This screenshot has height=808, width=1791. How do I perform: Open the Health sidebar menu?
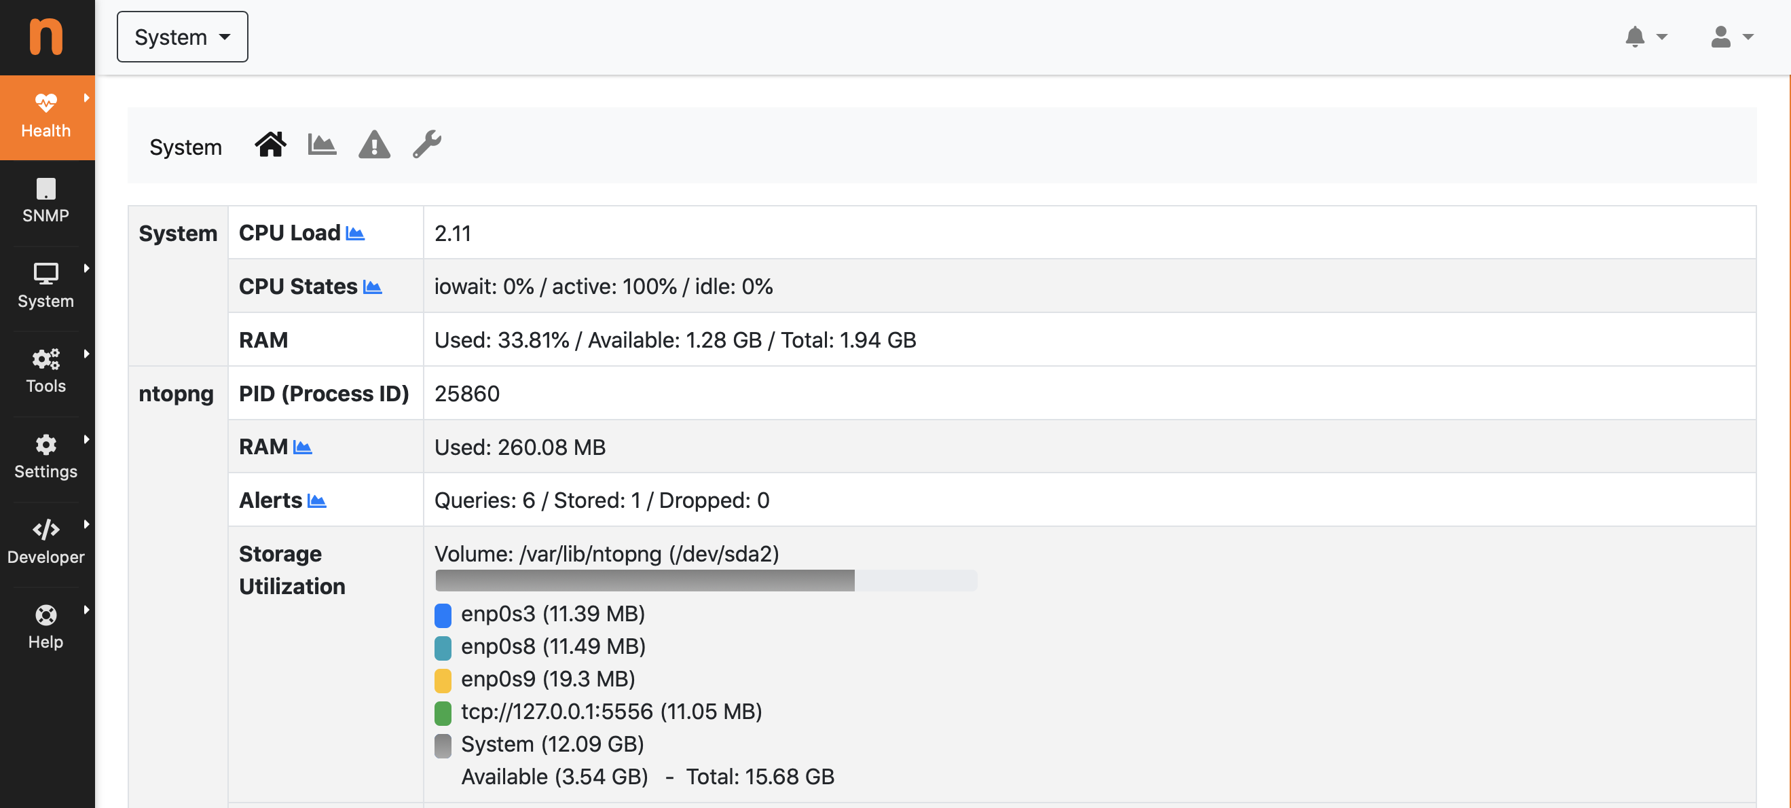[x=46, y=117]
